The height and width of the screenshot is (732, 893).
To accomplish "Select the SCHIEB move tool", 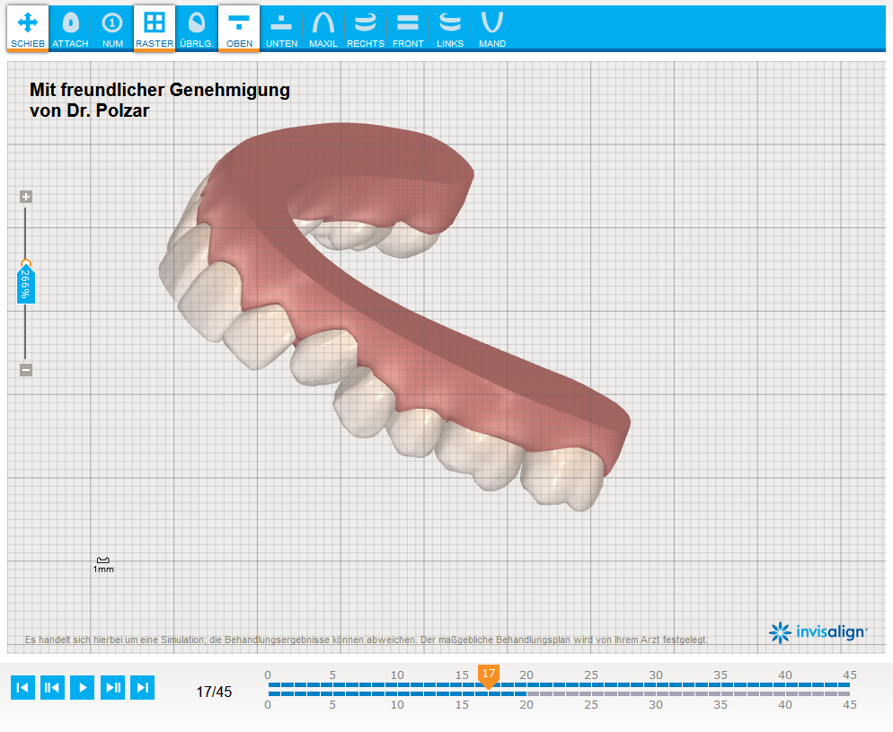I will pos(28,28).
